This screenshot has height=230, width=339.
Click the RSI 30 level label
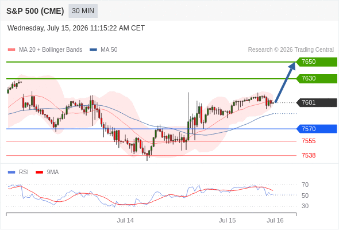pyautogui.click(x=305, y=206)
